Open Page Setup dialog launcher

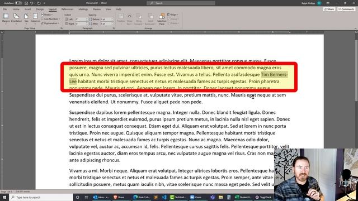(x=62, y=28)
